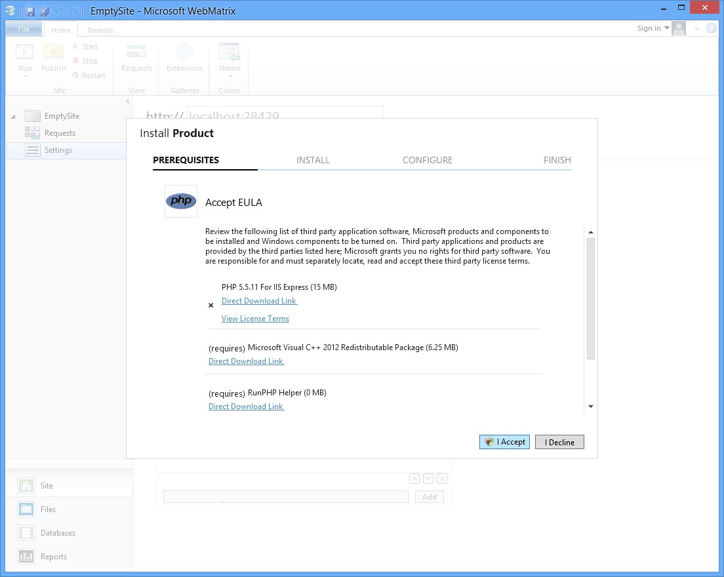The height and width of the screenshot is (577, 724).
Task: Open the File menu
Action: point(24,29)
